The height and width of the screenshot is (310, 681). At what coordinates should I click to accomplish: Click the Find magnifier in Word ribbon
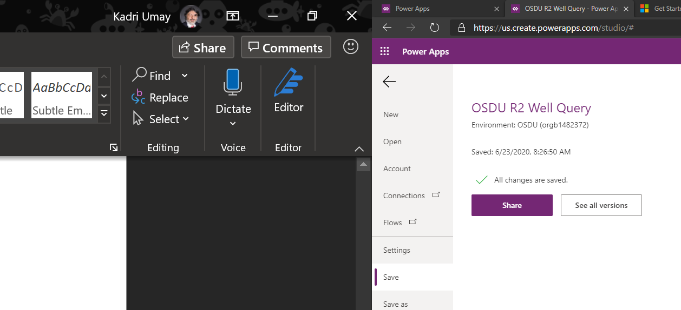pos(152,76)
